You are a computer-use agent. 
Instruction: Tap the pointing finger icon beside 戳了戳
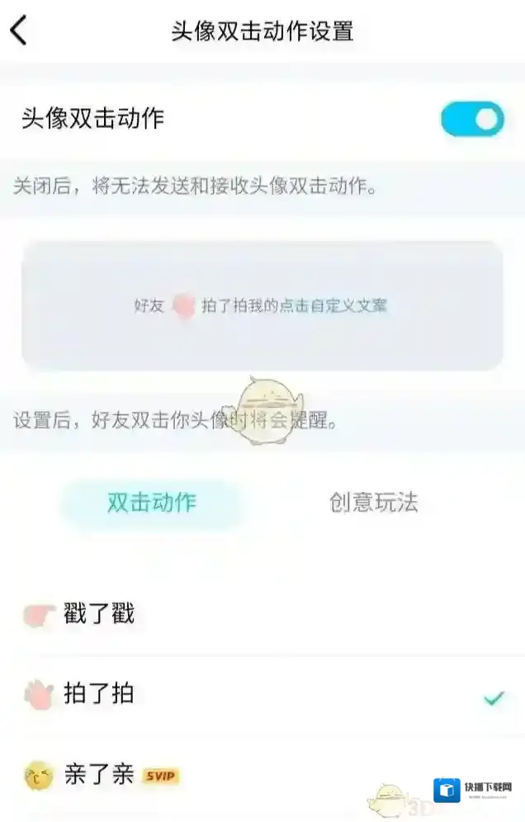pos(40,614)
